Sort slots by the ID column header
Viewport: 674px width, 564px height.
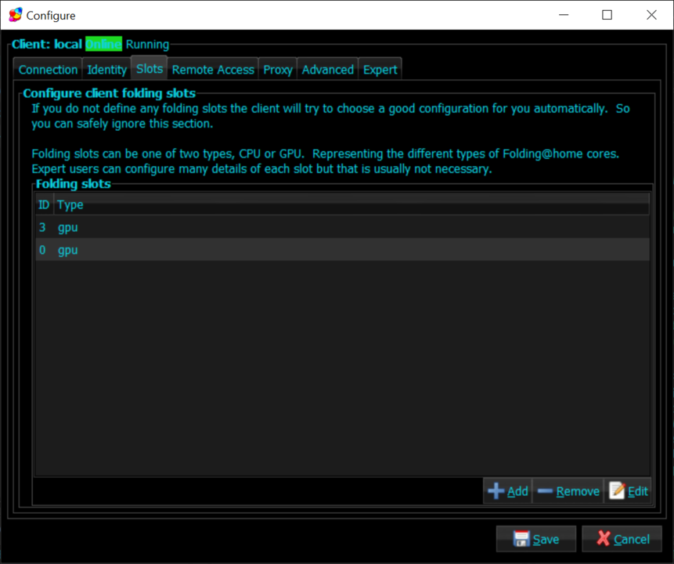coord(44,204)
